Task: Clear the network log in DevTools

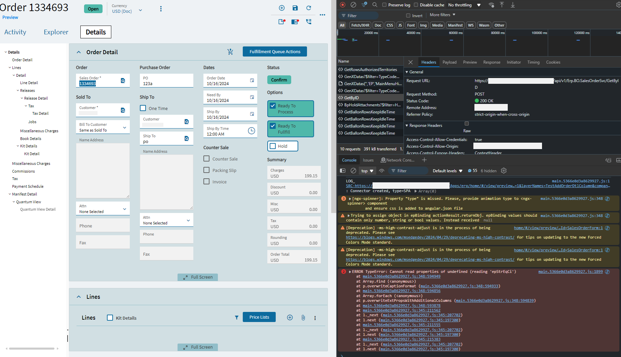Action: (x=353, y=5)
